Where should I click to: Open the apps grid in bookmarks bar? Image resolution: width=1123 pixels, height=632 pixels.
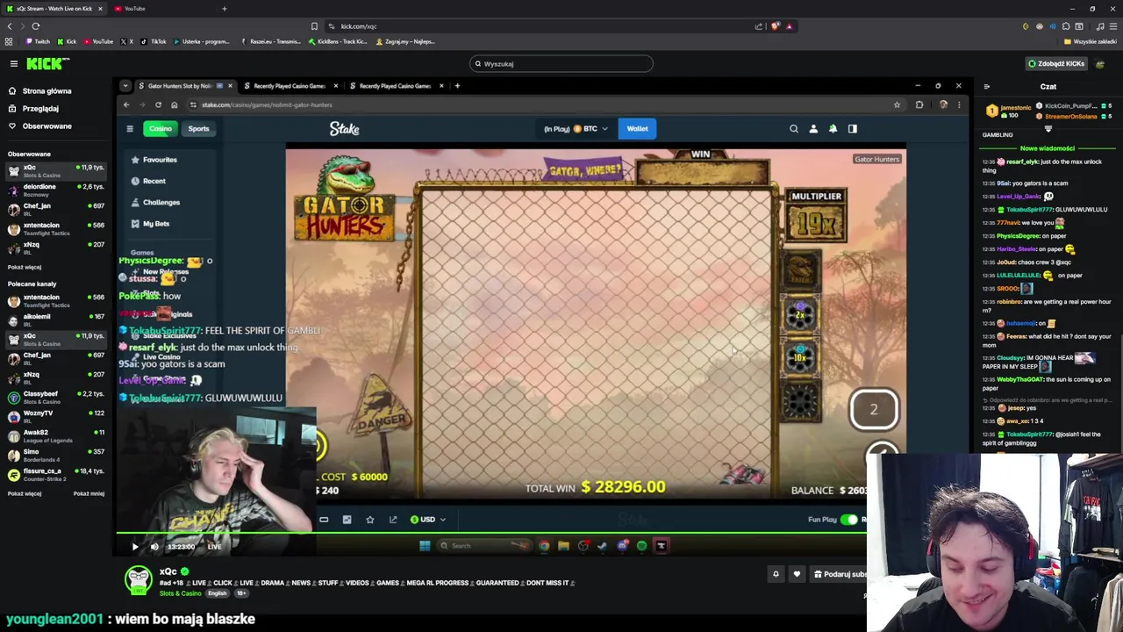[x=9, y=41]
